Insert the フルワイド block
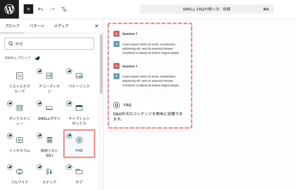This screenshot has height=190, width=296. click(x=20, y=175)
